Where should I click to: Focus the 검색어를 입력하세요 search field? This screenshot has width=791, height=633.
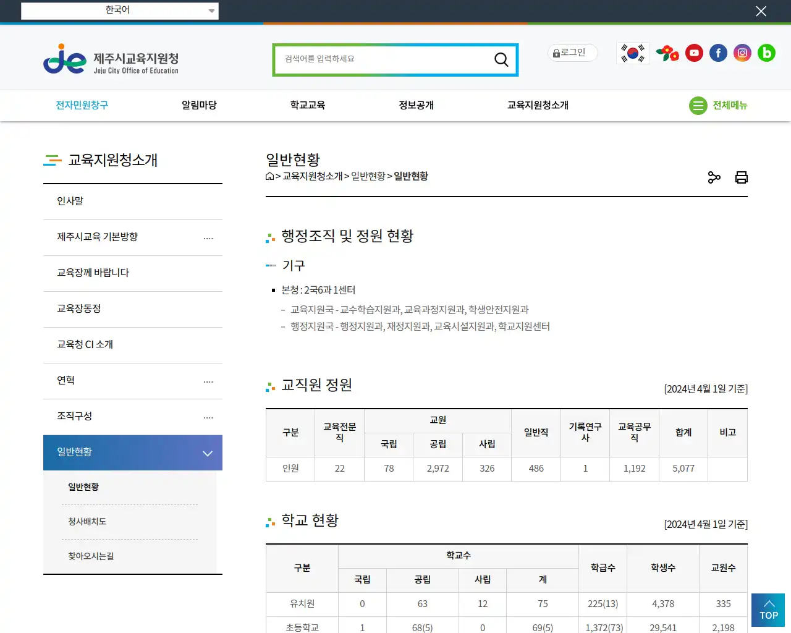coord(383,59)
